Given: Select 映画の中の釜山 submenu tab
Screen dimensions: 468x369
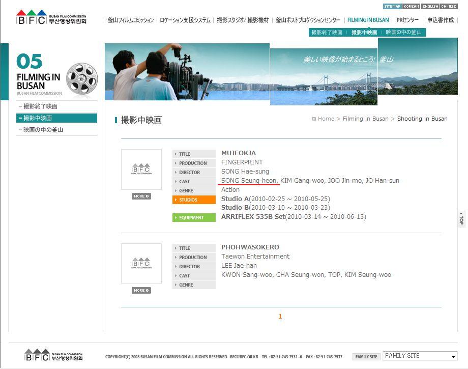Looking at the screenshot, I should click(x=403, y=32).
